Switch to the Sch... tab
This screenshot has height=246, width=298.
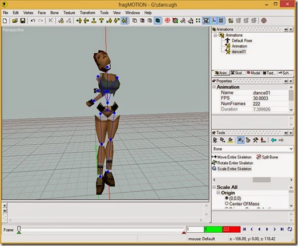(285, 73)
